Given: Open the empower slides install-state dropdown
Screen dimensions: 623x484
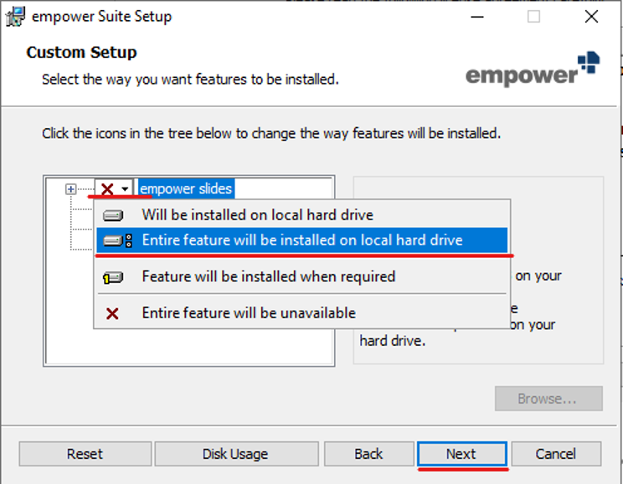Looking at the screenshot, I should tap(114, 188).
